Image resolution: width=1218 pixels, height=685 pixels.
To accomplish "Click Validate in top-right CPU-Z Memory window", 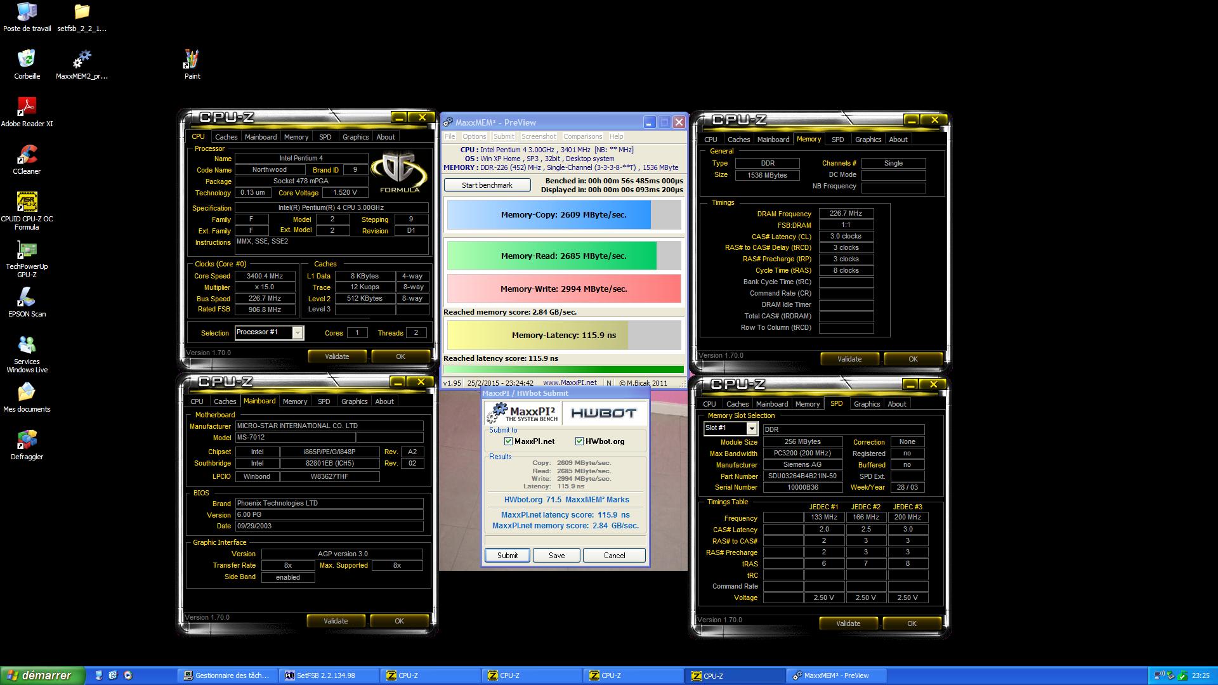I will [849, 359].
